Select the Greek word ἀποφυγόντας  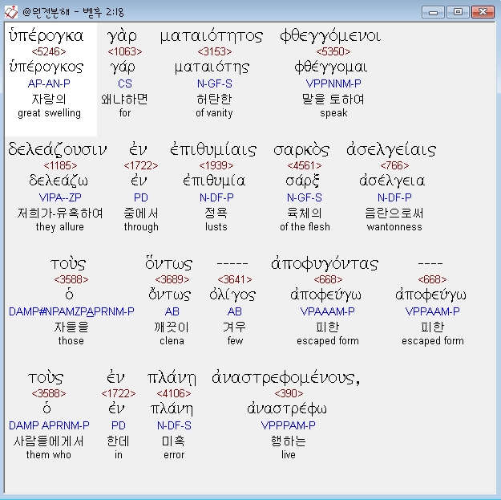[x=325, y=264]
